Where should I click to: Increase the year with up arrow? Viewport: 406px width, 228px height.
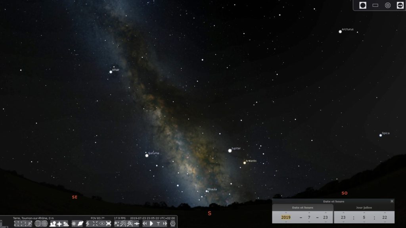[x=285, y=213]
